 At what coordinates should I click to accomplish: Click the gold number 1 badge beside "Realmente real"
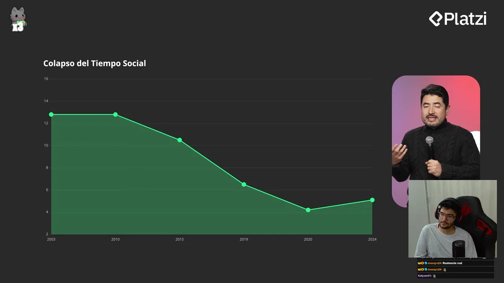(x=422, y=263)
